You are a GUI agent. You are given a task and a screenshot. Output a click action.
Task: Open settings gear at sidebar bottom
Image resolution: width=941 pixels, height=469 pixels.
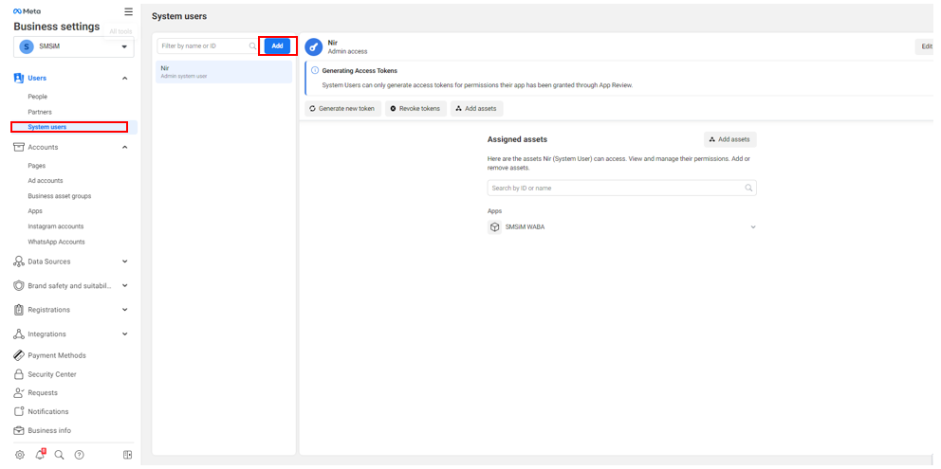[x=20, y=455]
